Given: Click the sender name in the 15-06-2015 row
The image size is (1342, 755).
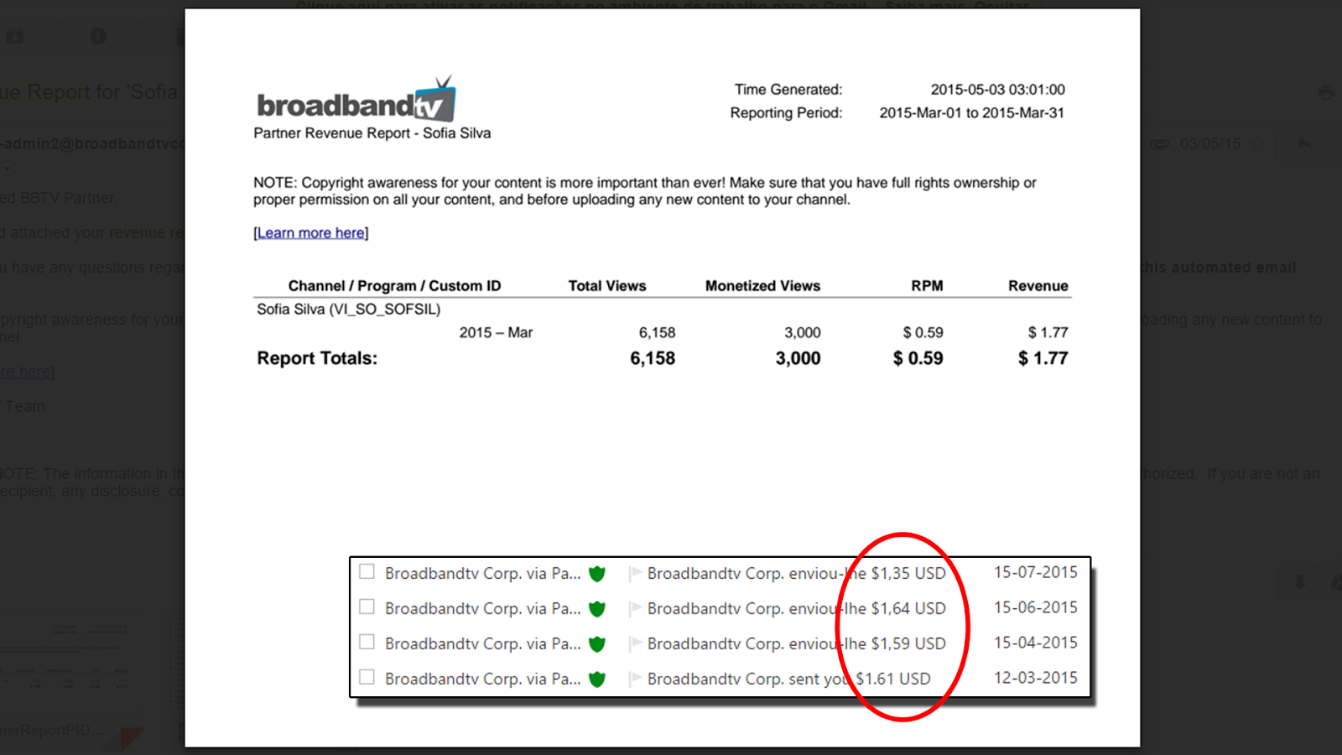Looking at the screenshot, I should [483, 609].
